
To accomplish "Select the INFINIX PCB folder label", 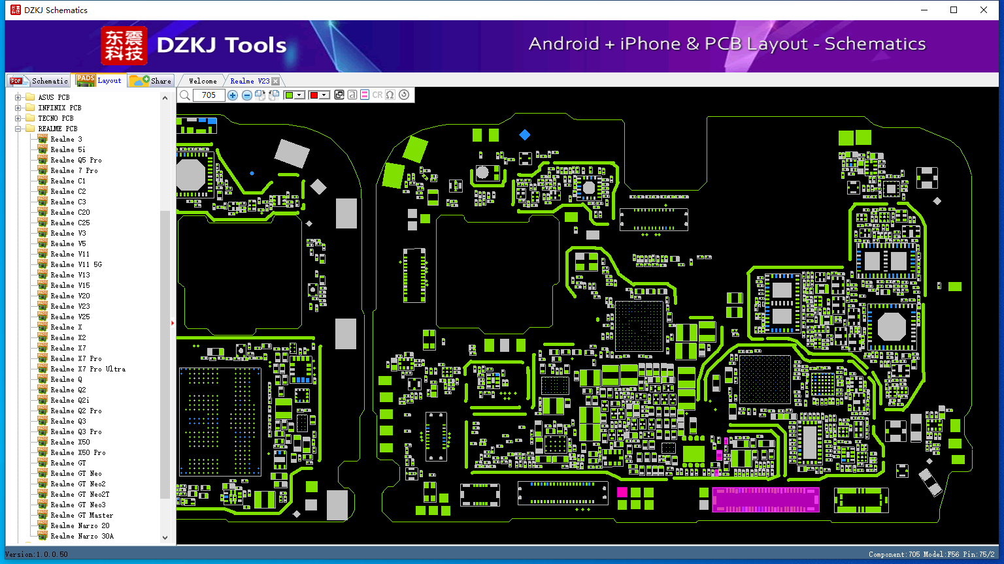I will 59,108.
